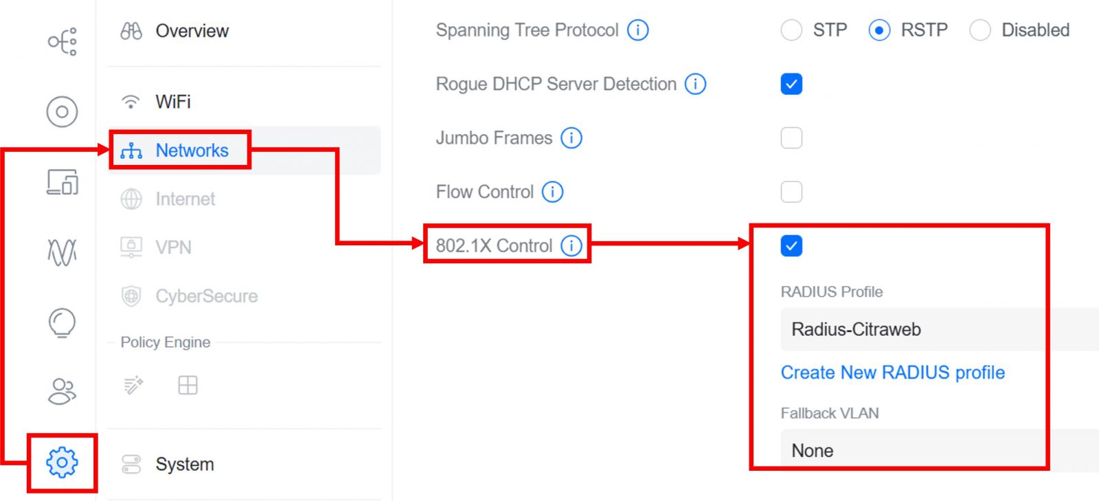
Task: Open the Settings gear icon in sidebar
Action: pos(62,463)
